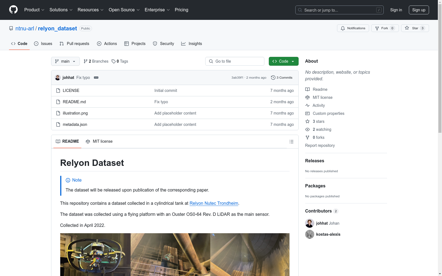Open the README outline list icon
Image resolution: width=442 pixels, height=276 pixels.
291,142
